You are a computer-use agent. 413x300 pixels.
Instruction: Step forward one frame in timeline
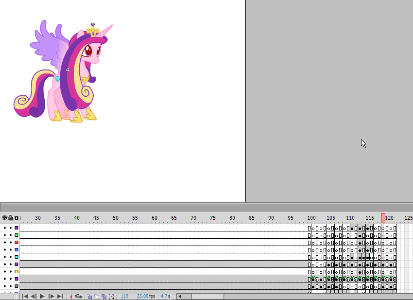point(51,296)
